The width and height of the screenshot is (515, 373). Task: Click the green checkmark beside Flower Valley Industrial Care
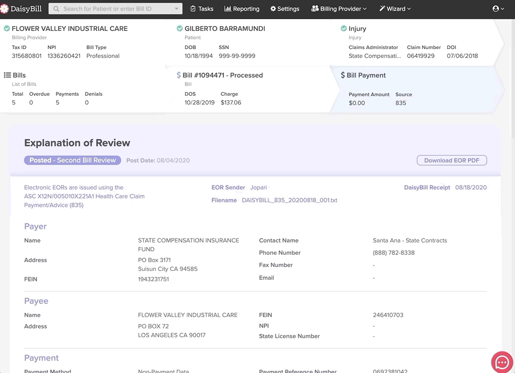point(7,29)
